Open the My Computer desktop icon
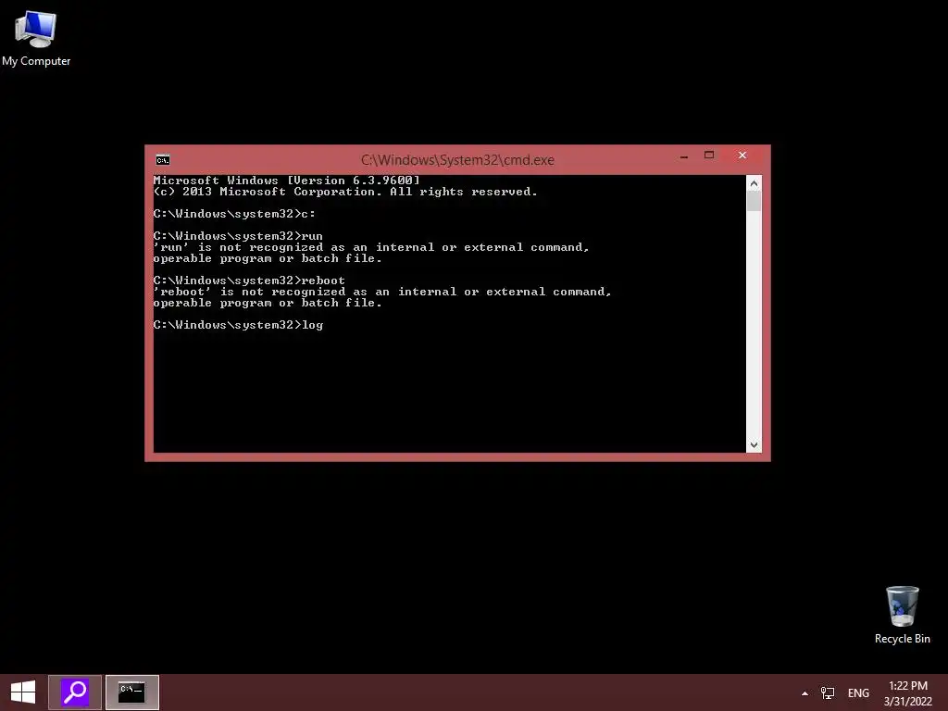The image size is (948, 711). (36, 37)
